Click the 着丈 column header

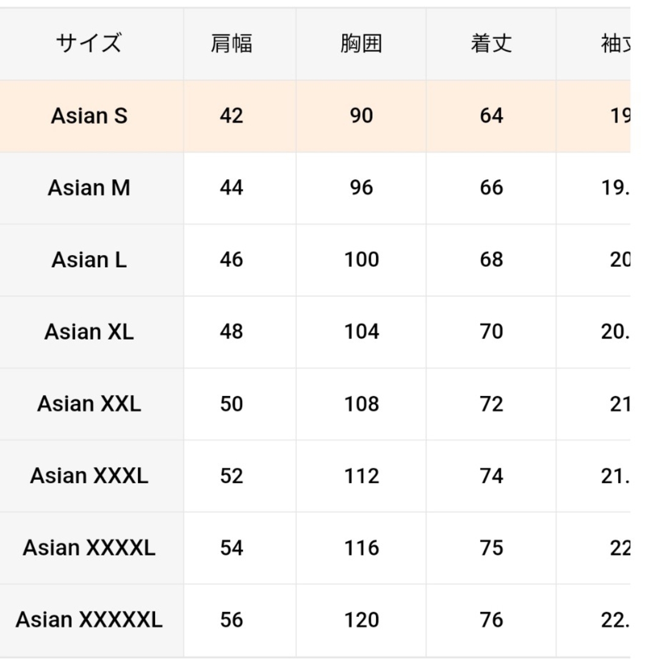491,43
